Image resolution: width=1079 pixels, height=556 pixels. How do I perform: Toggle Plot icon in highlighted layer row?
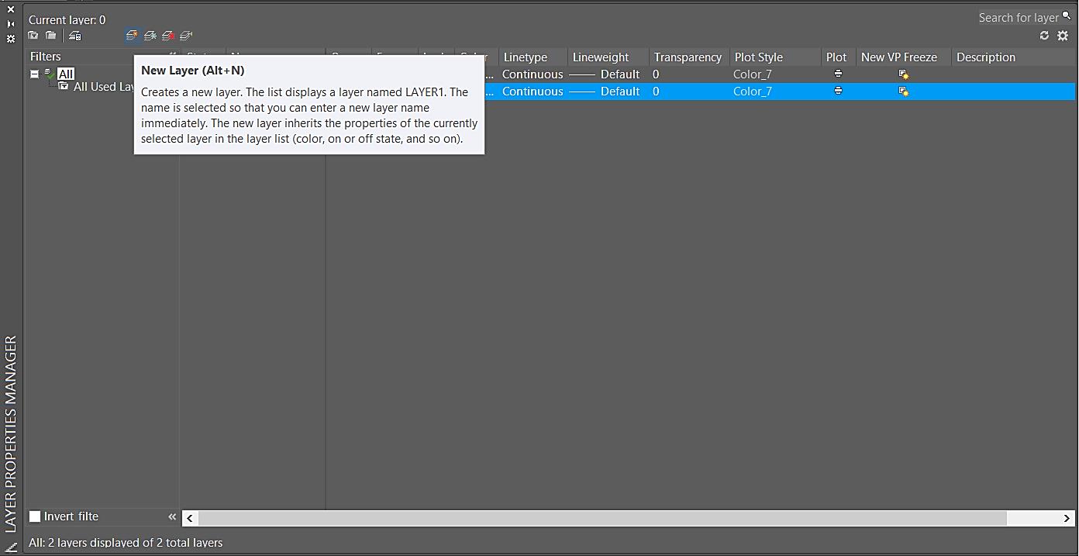(838, 91)
